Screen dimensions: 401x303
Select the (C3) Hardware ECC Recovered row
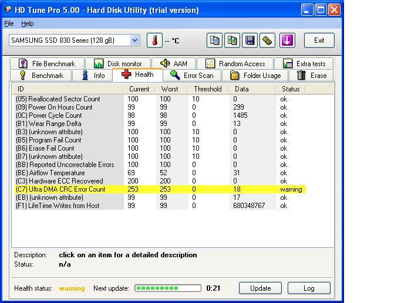tap(159, 181)
